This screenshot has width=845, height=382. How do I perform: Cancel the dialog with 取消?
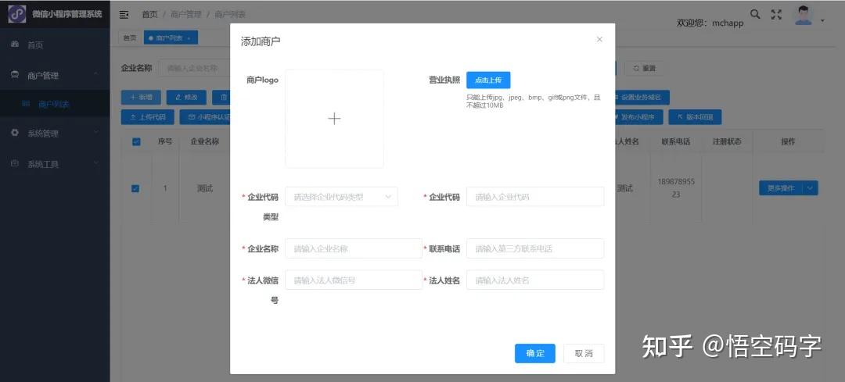[x=584, y=353]
